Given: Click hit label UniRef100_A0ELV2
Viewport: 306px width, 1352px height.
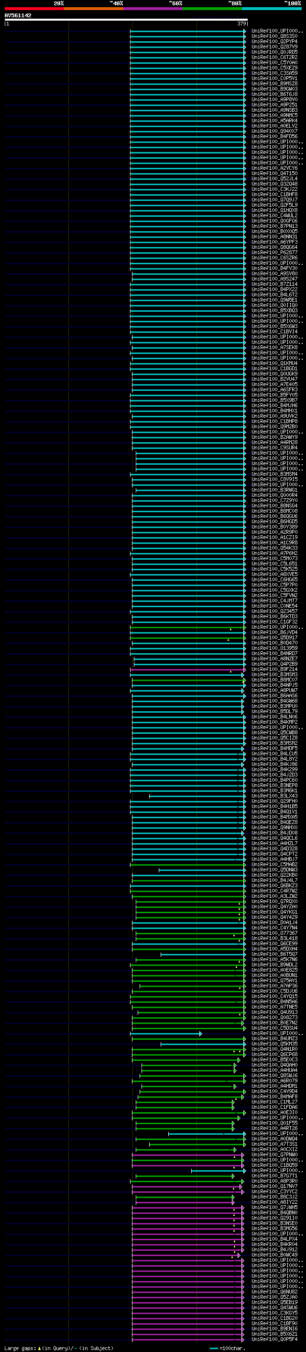Looking at the screenshot, I should pyautogui.click(x=274, y=126).
